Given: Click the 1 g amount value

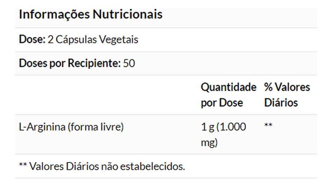Looking at the screenshot, I should coord(207,127).
